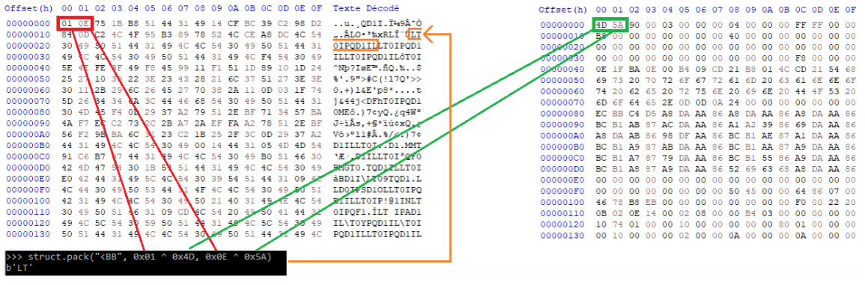Image resolution: width=865 pixels, height=285 pixels.
Task: Click offset 00000130 in the 4D 5A dump
Action: tap(562, 235)
